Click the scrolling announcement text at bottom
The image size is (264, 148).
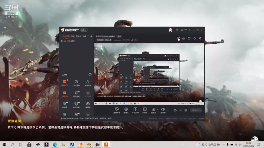[x=87, y=118]
